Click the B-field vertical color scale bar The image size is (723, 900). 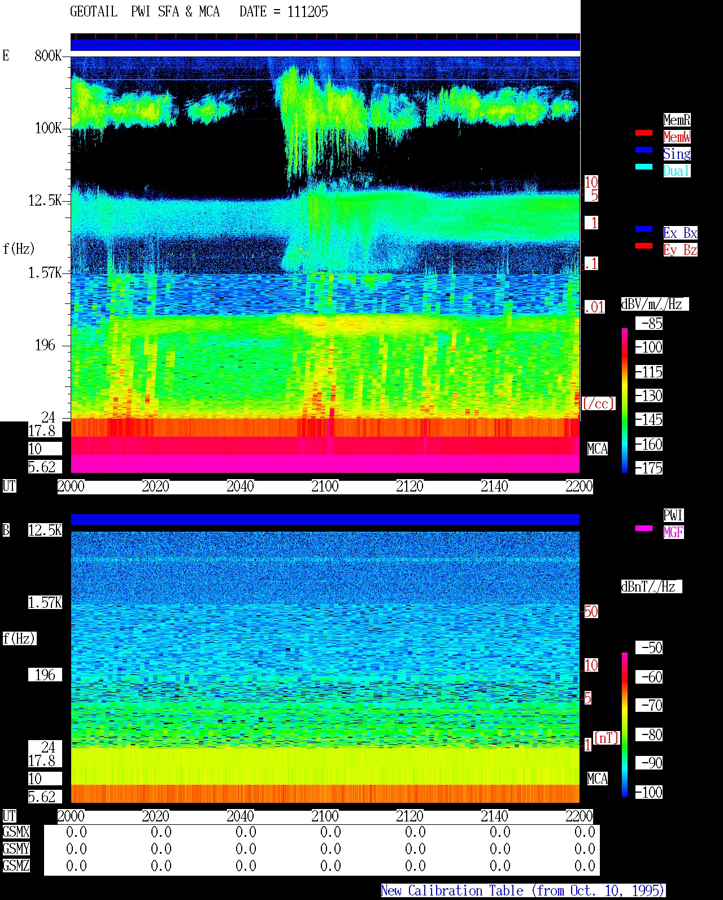point(625,725)
